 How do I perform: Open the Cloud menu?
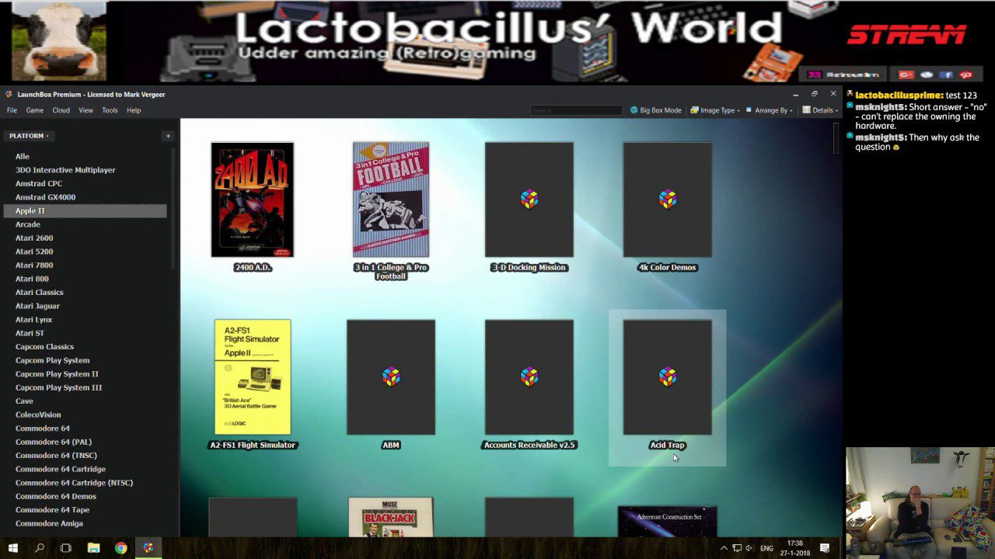(61, 110)
